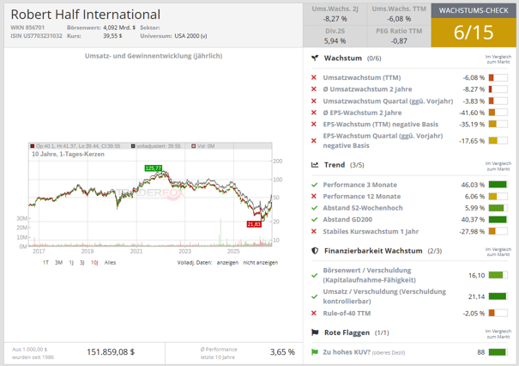Click the 125,77 high price marker
The image size is (519, 366).
point(154,168)
